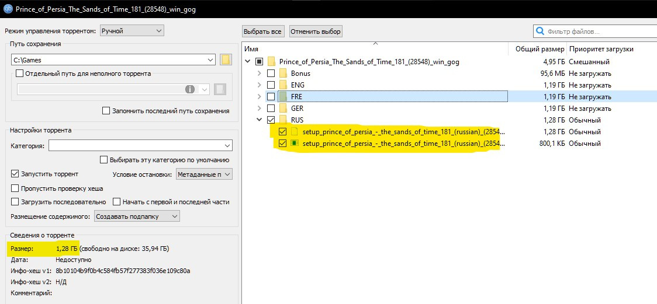This screenshot has height=304, width=657.
Task: Expand the Bonus folder tree node
Action: 259,74
